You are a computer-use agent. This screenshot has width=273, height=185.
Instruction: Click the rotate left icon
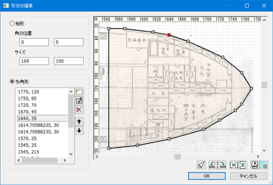click(213, 165)
